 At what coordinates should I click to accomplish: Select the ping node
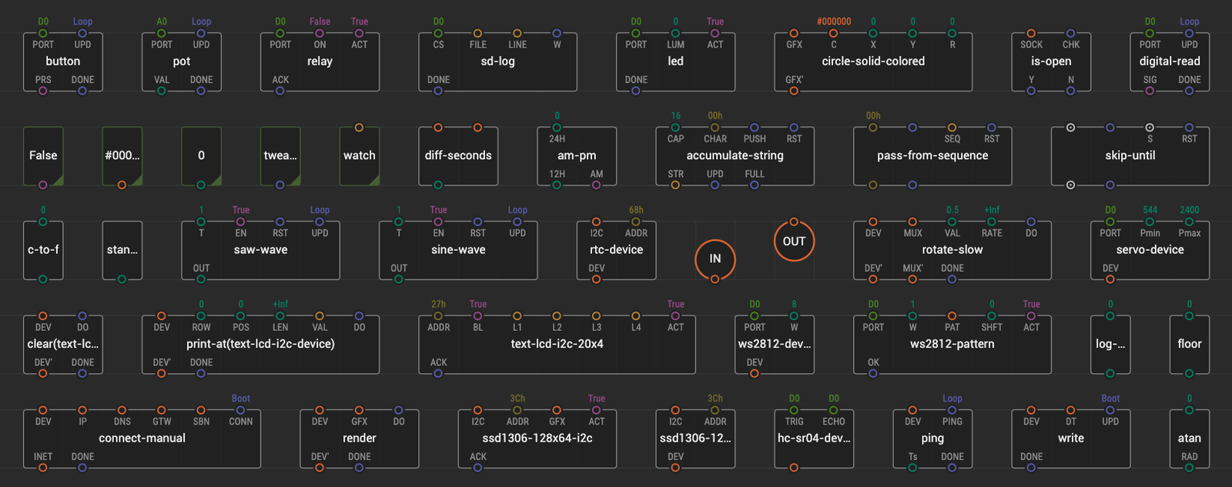click(932, 439)
